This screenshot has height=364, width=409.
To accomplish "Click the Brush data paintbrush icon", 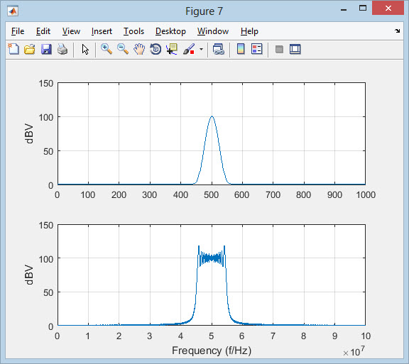I will tap(189, 49).
